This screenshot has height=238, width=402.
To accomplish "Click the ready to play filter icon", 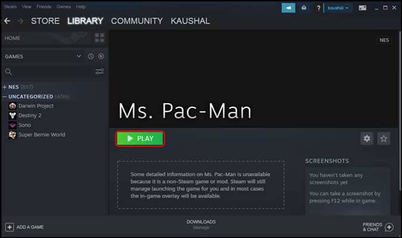I will [x=101, y=56].
